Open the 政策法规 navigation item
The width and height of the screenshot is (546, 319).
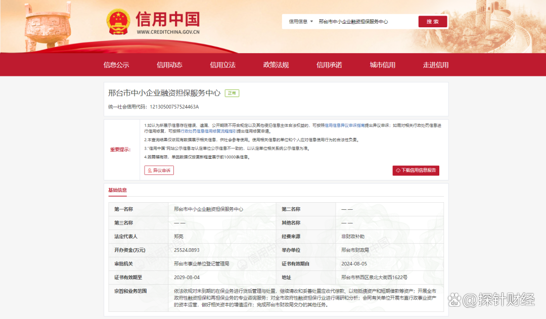tap(276, 65)
